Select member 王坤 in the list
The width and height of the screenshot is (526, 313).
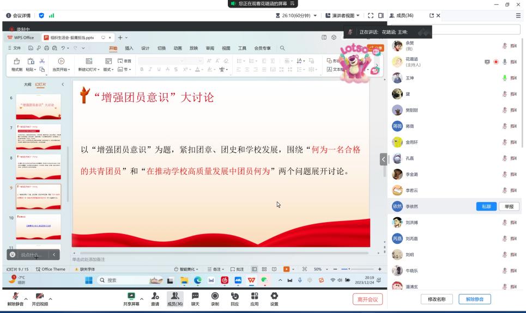pos(410,78)
